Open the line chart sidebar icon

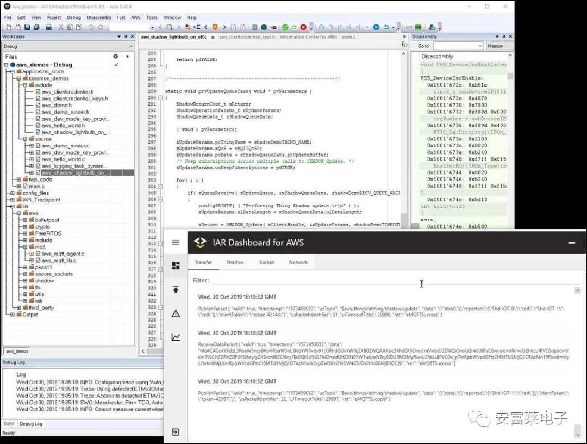tap(176, 337)
